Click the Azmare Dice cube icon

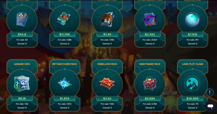22,83
